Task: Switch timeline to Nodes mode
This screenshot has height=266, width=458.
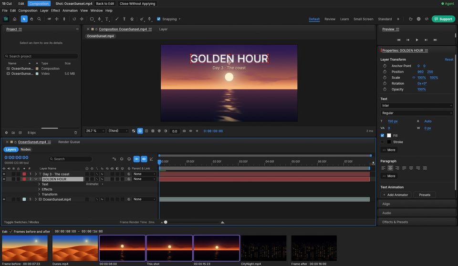Action: [26, 150]
